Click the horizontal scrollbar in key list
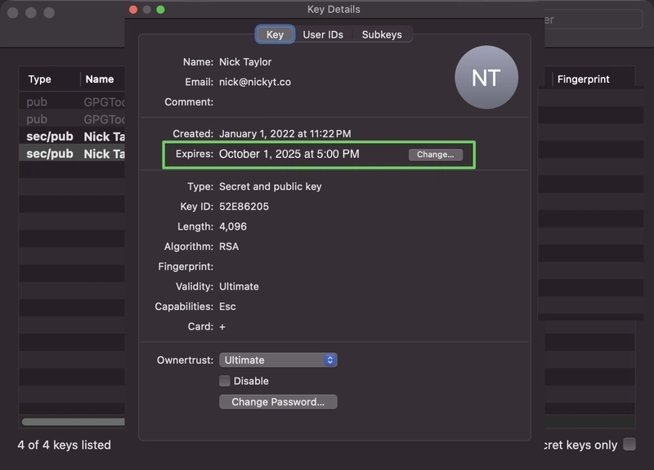Image resolution: width=654 pixels, height=470 pixels. pyautogui.click(x=74, y=422)
